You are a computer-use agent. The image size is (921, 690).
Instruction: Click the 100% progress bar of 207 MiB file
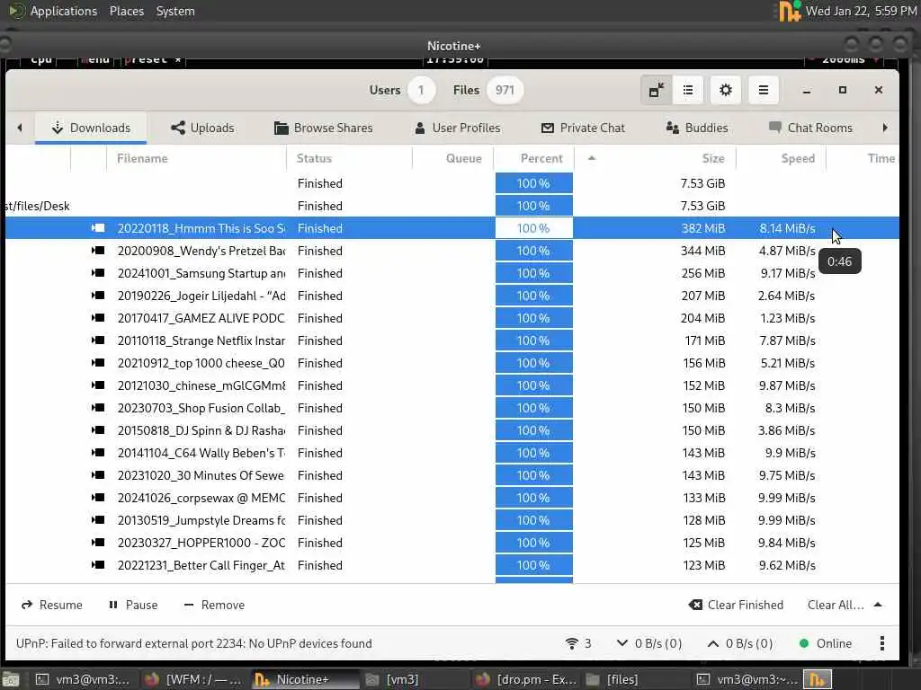(x=534, y=296)
